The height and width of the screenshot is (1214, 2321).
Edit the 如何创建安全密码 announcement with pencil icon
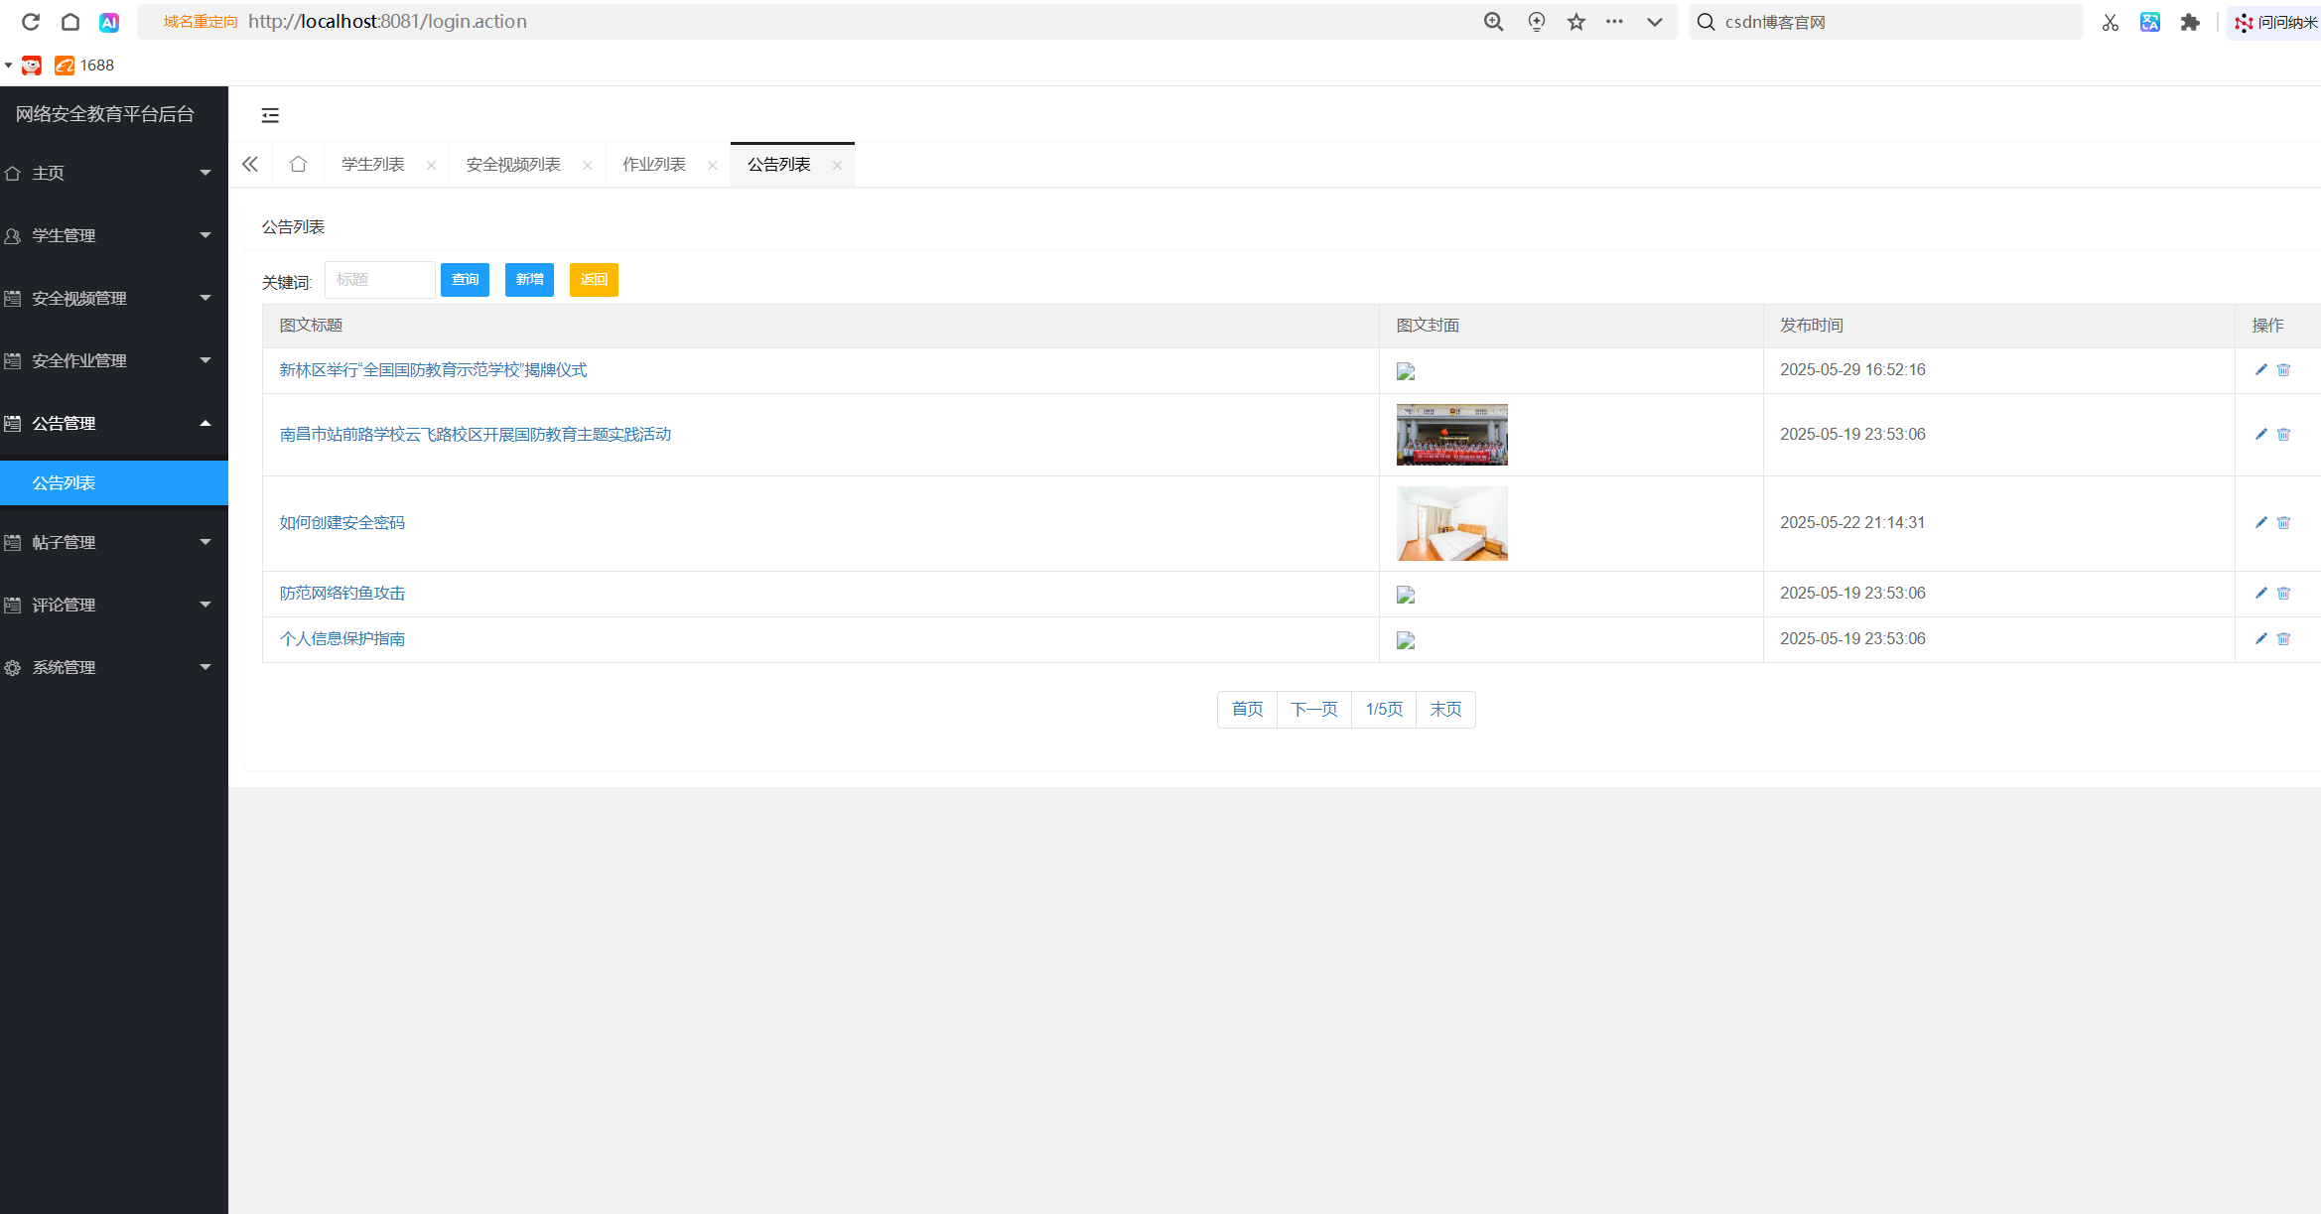[2261, 522]
